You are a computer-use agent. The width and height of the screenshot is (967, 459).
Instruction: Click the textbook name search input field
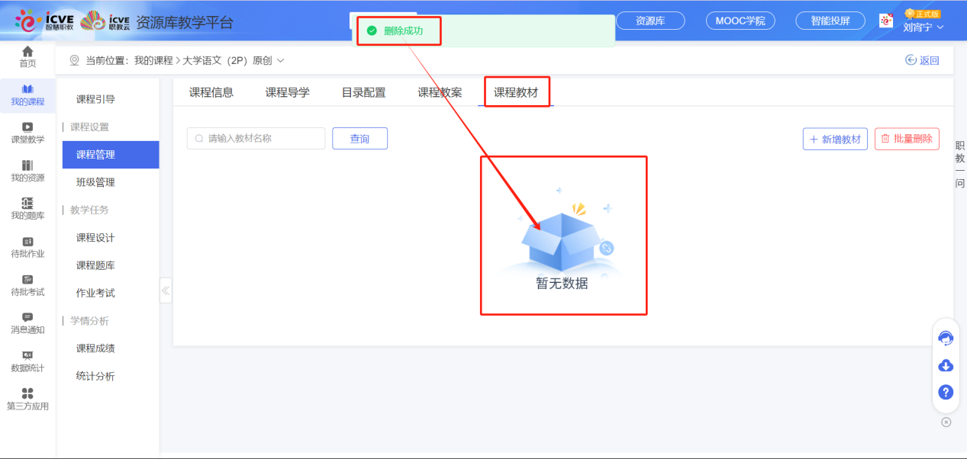coord(256,138)
